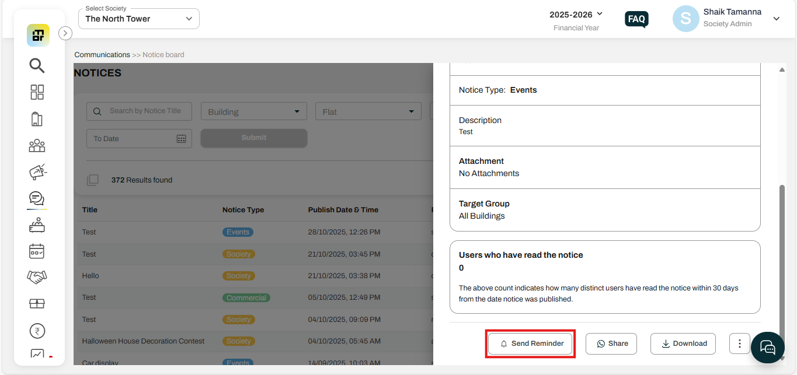Screen dimensions: 797x375
Task: Open the dashboard grid icon
Action: pos(37,92)
